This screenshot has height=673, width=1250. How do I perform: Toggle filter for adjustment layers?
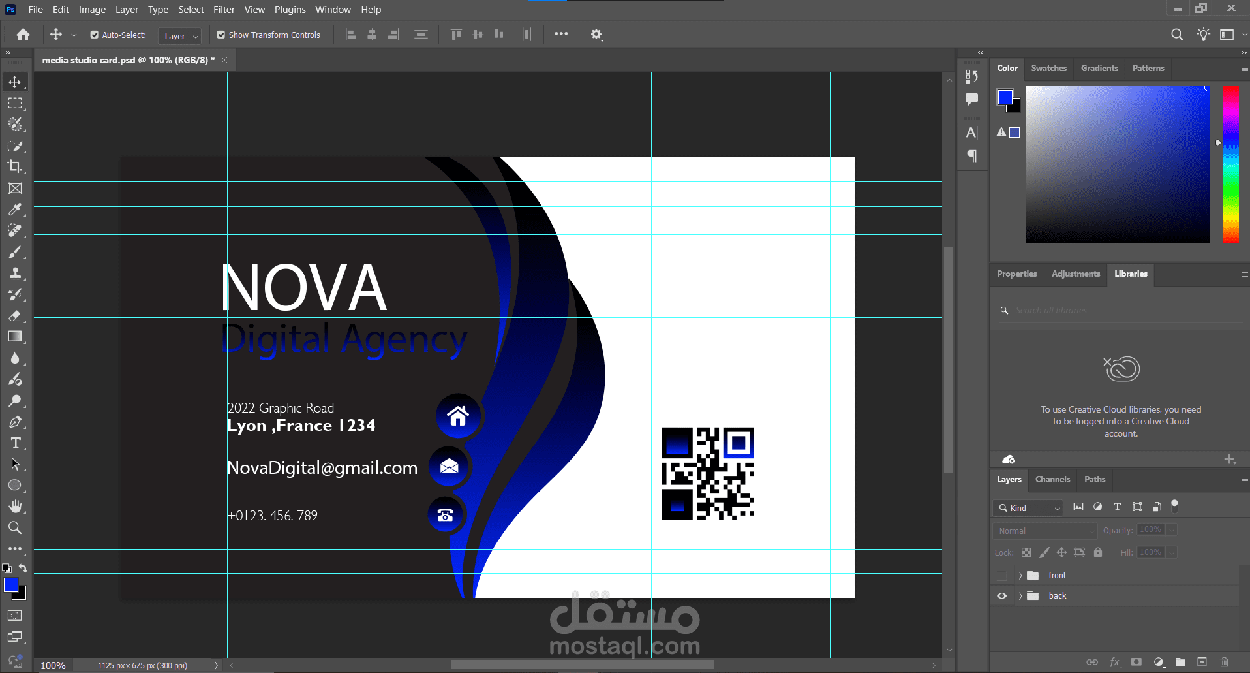(x=1098, y=507)
